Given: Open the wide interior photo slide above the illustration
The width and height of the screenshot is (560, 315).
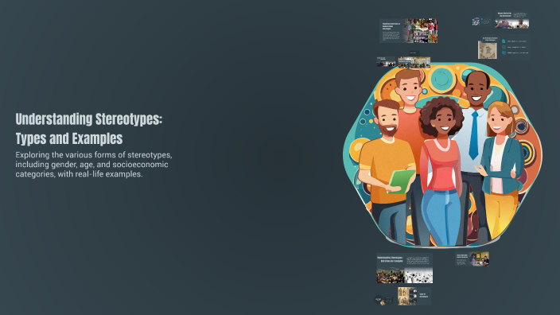Looking at the screenshot, I should [414, 62].
